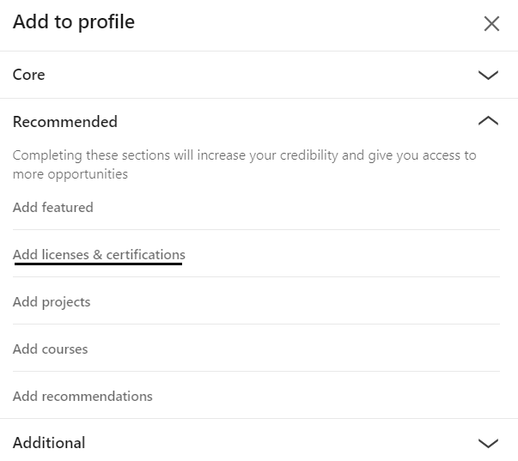
Task: Open Add licenses & certifications
Action: click(99, 254)
